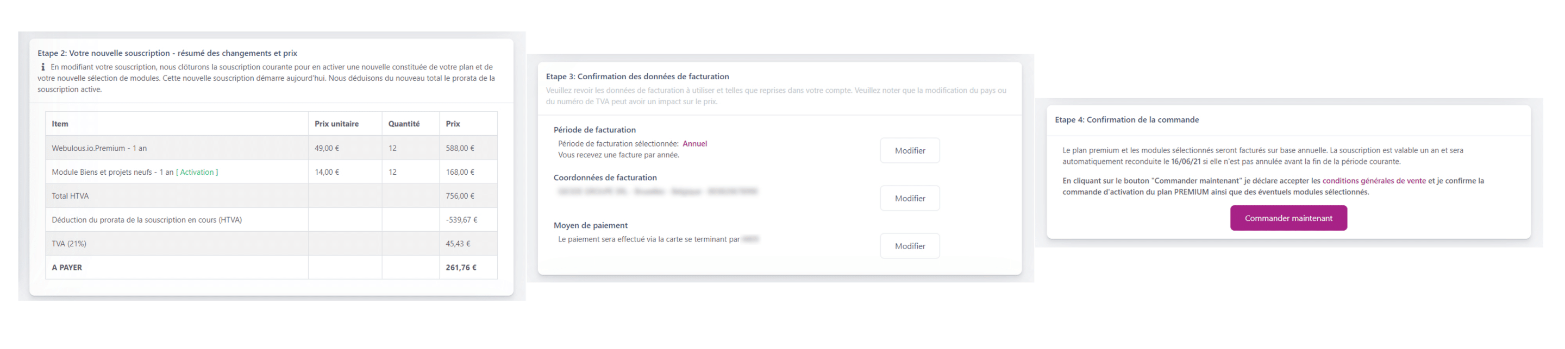This screenshot has width=1565, height=349.
Task: Click the green Activation label
Action: coord(197,173)
